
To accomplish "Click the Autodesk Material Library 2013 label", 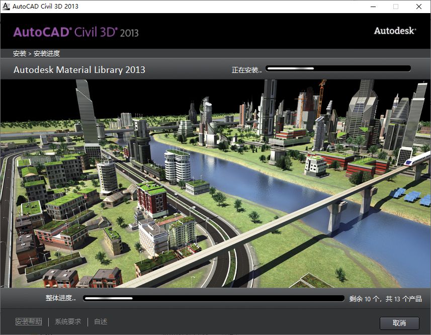I will coord(79,69).
